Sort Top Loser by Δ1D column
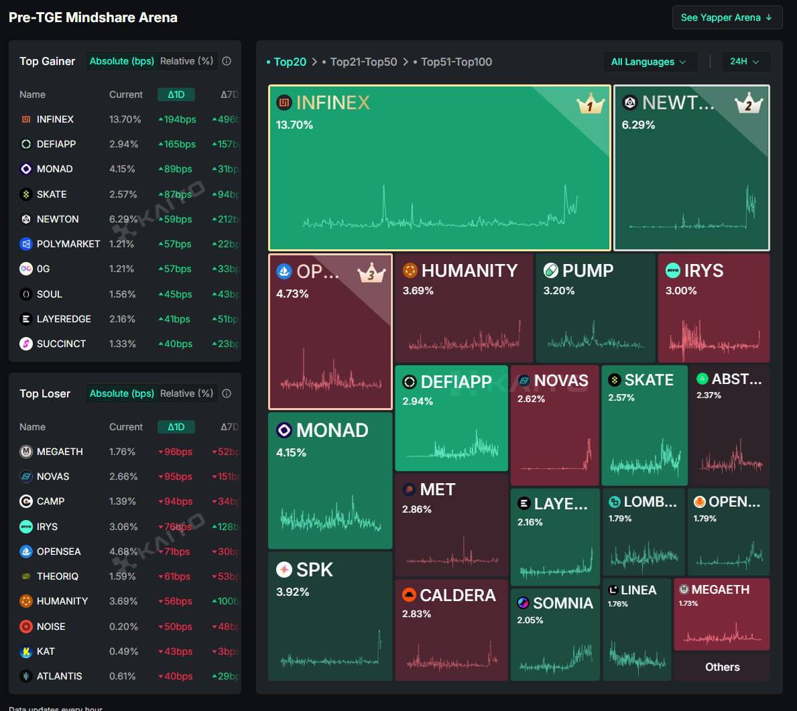Viewport: 797px width, 711px height. tap(176, 427)
